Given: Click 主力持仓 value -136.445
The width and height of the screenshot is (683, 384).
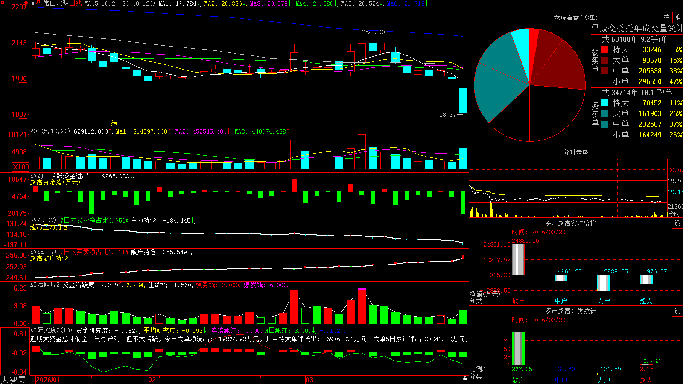Looking at the screenshot, I should pyautogui.click(x=177, y=221).
